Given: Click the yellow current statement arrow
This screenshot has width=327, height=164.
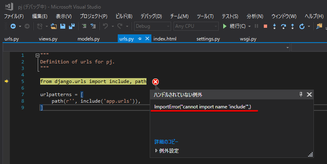Looking at the screenshot, I should click(x=7, y=81).
